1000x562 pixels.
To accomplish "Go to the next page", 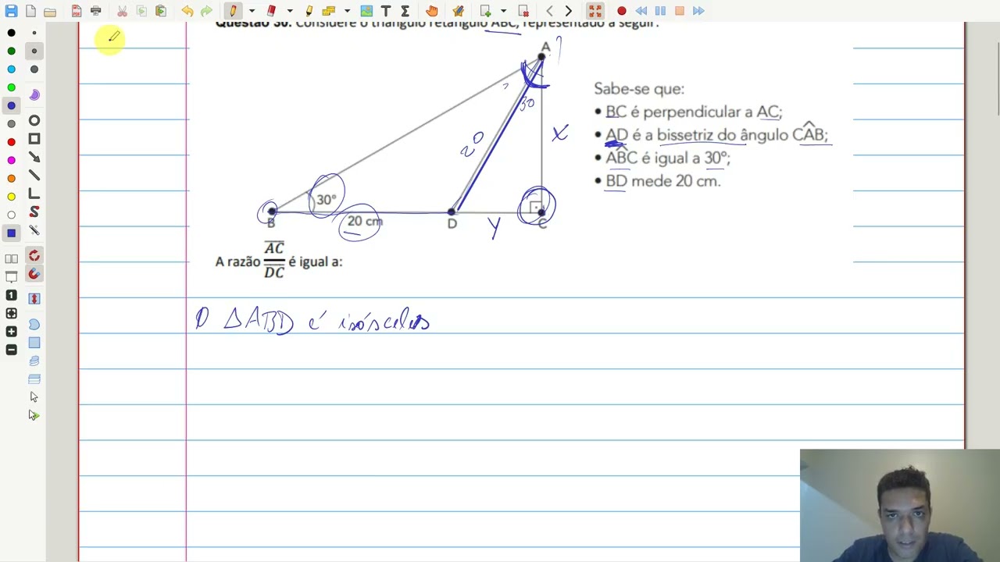I will tap(569, 11).
